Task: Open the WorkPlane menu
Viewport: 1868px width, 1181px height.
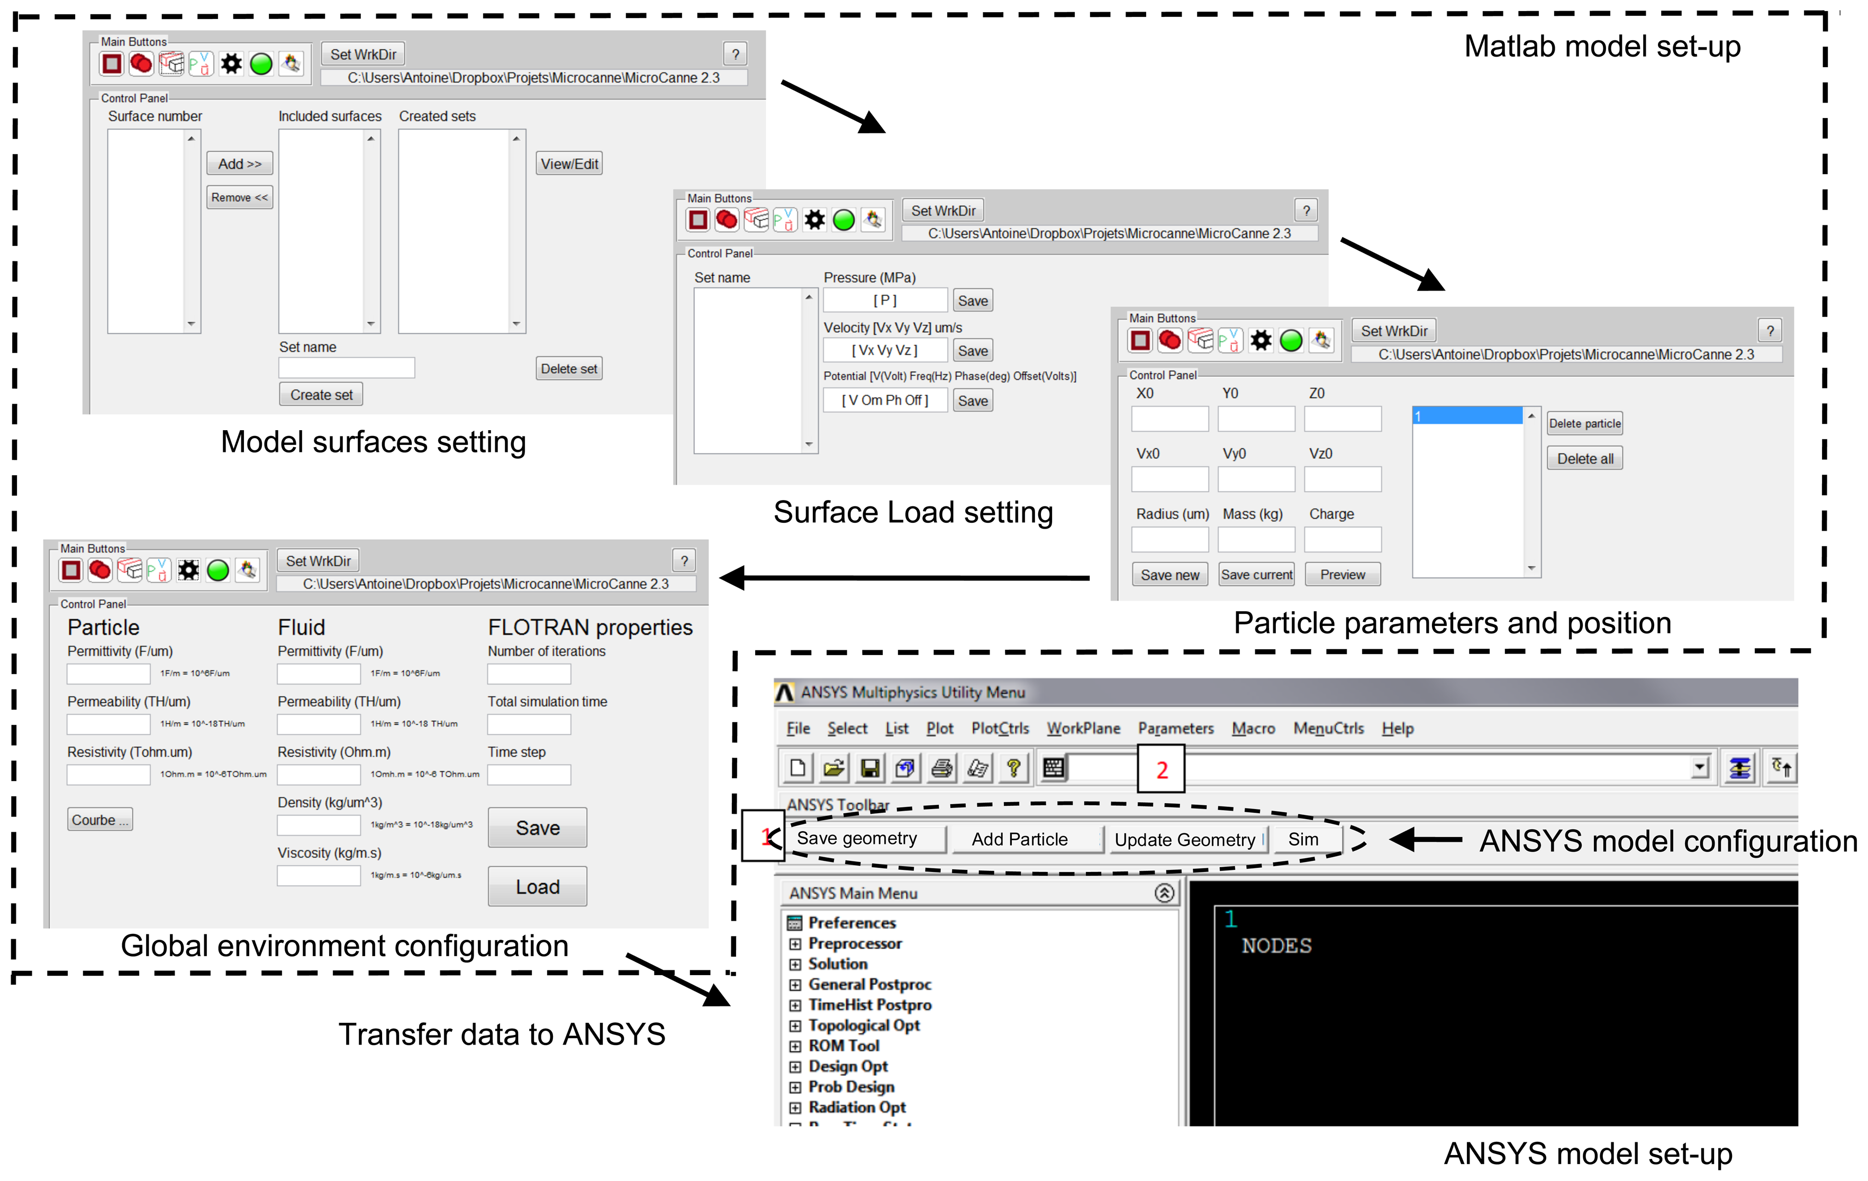Action: (1083, 728)
